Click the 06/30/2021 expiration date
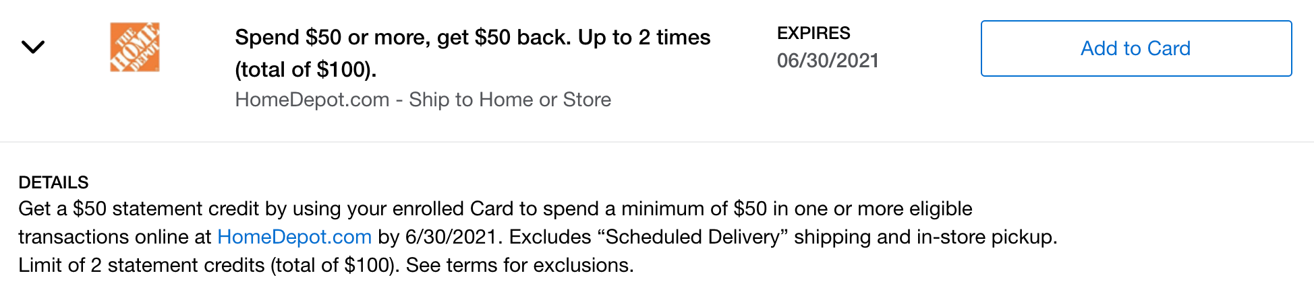Image resolution: width=1314 pixels, height=292 pixels. pos(828,61)
